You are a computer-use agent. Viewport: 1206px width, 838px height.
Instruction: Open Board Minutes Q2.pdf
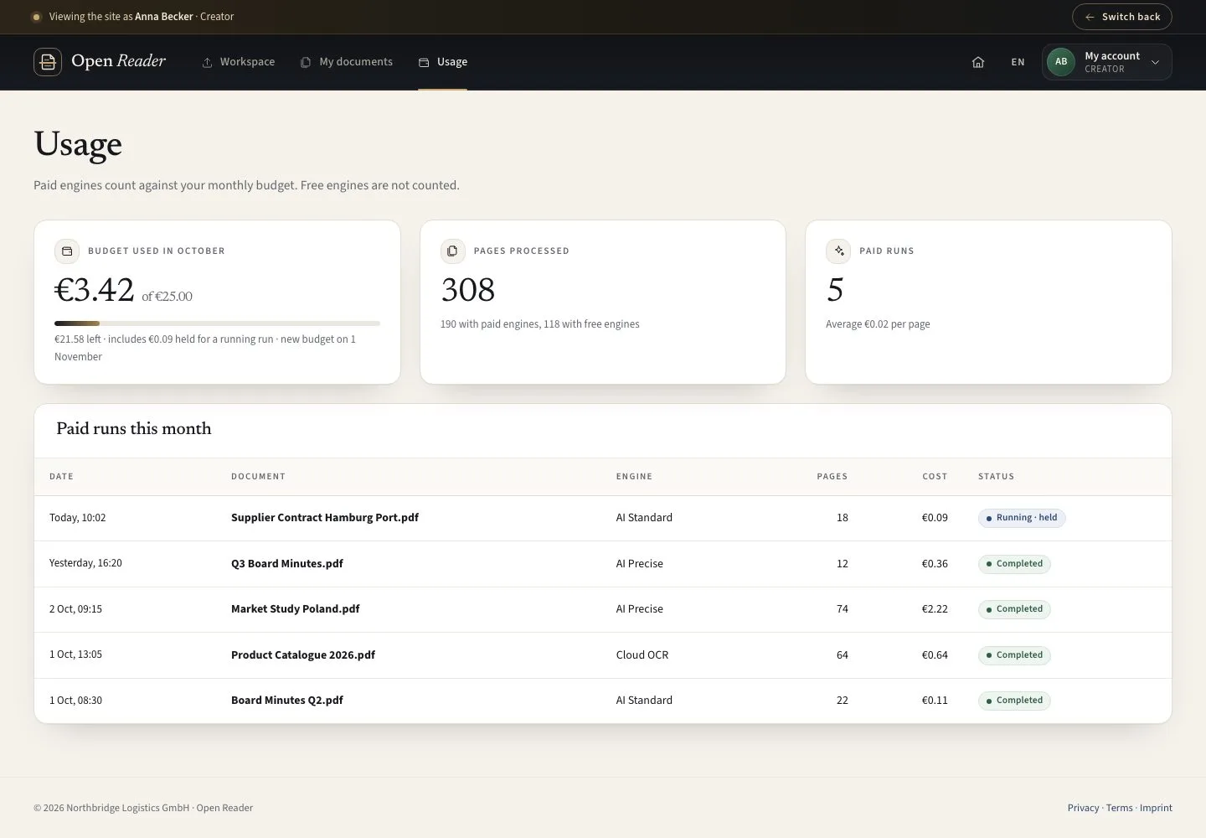[x=287, y=701]
